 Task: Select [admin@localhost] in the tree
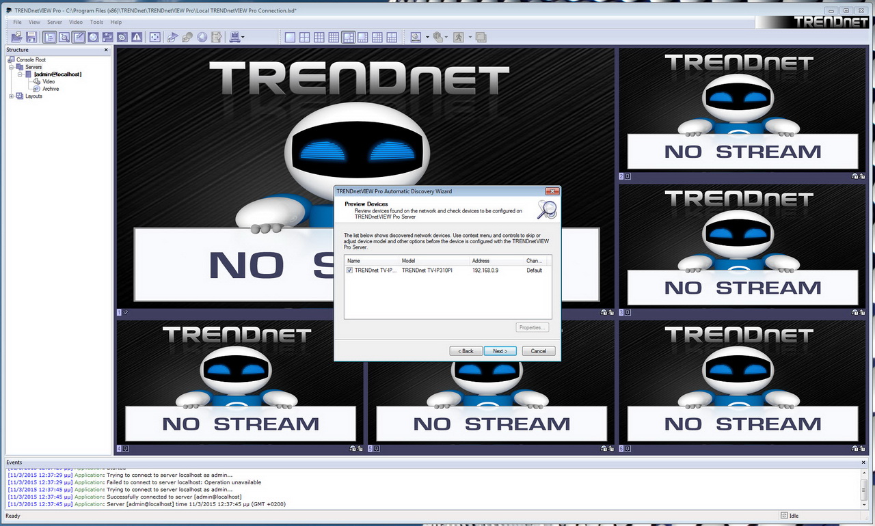pos(58,74)
